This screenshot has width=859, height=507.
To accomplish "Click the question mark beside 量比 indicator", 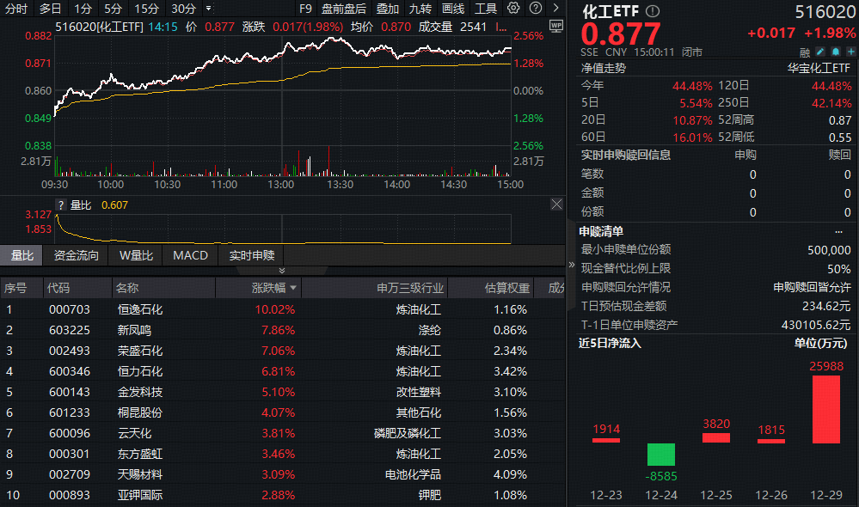I will coord(61,205).
